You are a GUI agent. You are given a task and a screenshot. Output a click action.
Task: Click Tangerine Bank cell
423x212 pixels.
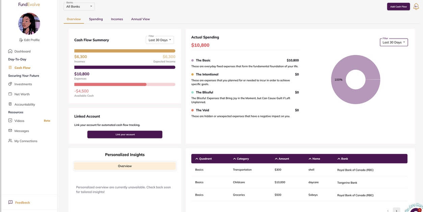(x=347, y=183)
